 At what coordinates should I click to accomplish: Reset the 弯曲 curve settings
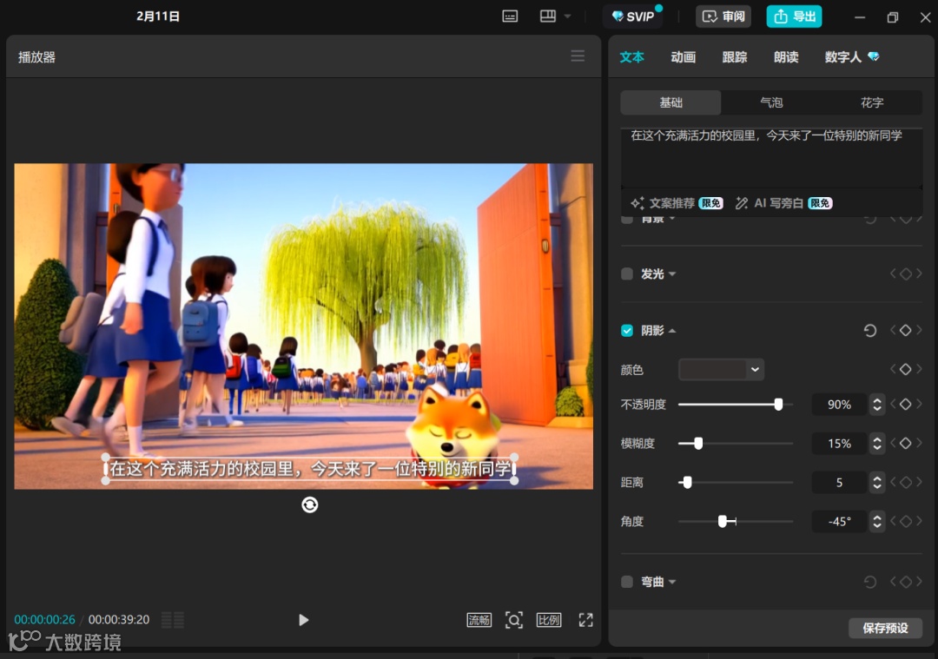pyautogui.click(x=870, y=582)
